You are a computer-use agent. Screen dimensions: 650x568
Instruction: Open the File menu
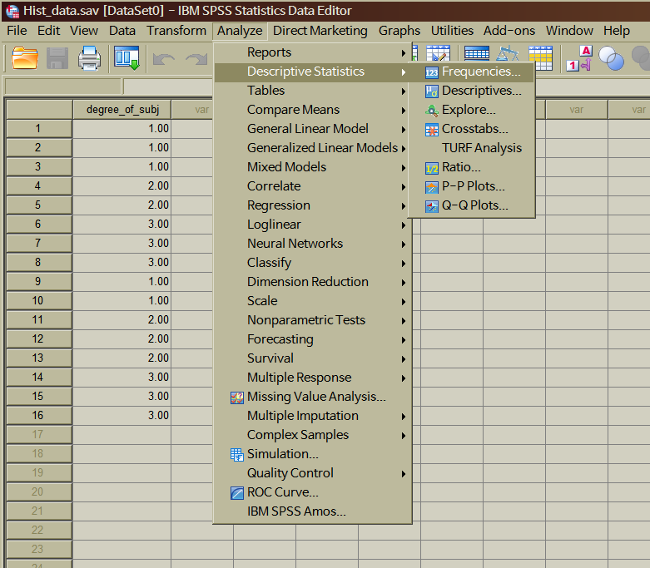pos(17,31)
